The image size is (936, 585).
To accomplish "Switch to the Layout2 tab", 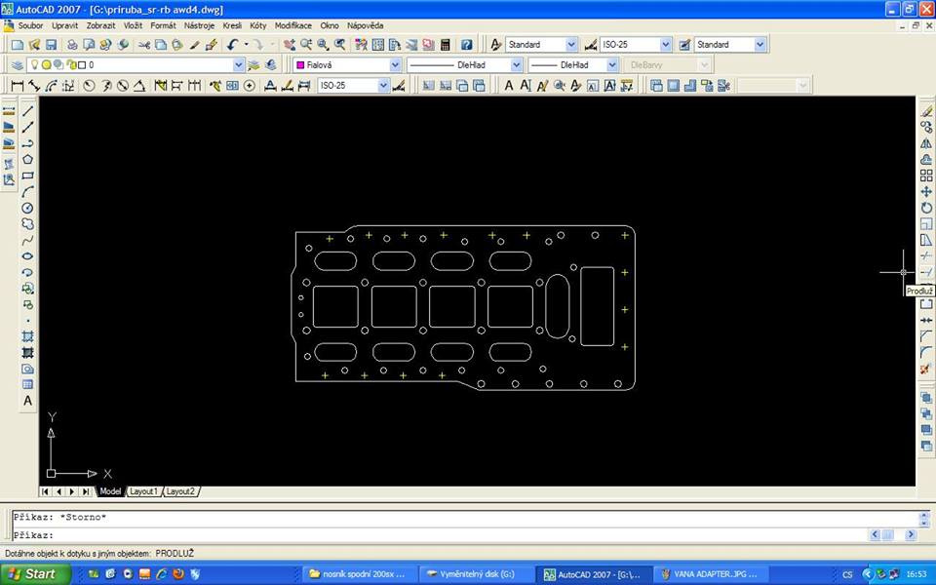I will (179, 491).
